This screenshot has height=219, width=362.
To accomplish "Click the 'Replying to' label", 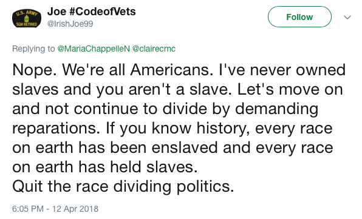I will click(x=33, y=49).
